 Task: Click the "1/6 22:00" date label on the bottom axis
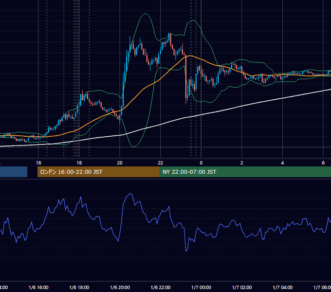(161, 288)
